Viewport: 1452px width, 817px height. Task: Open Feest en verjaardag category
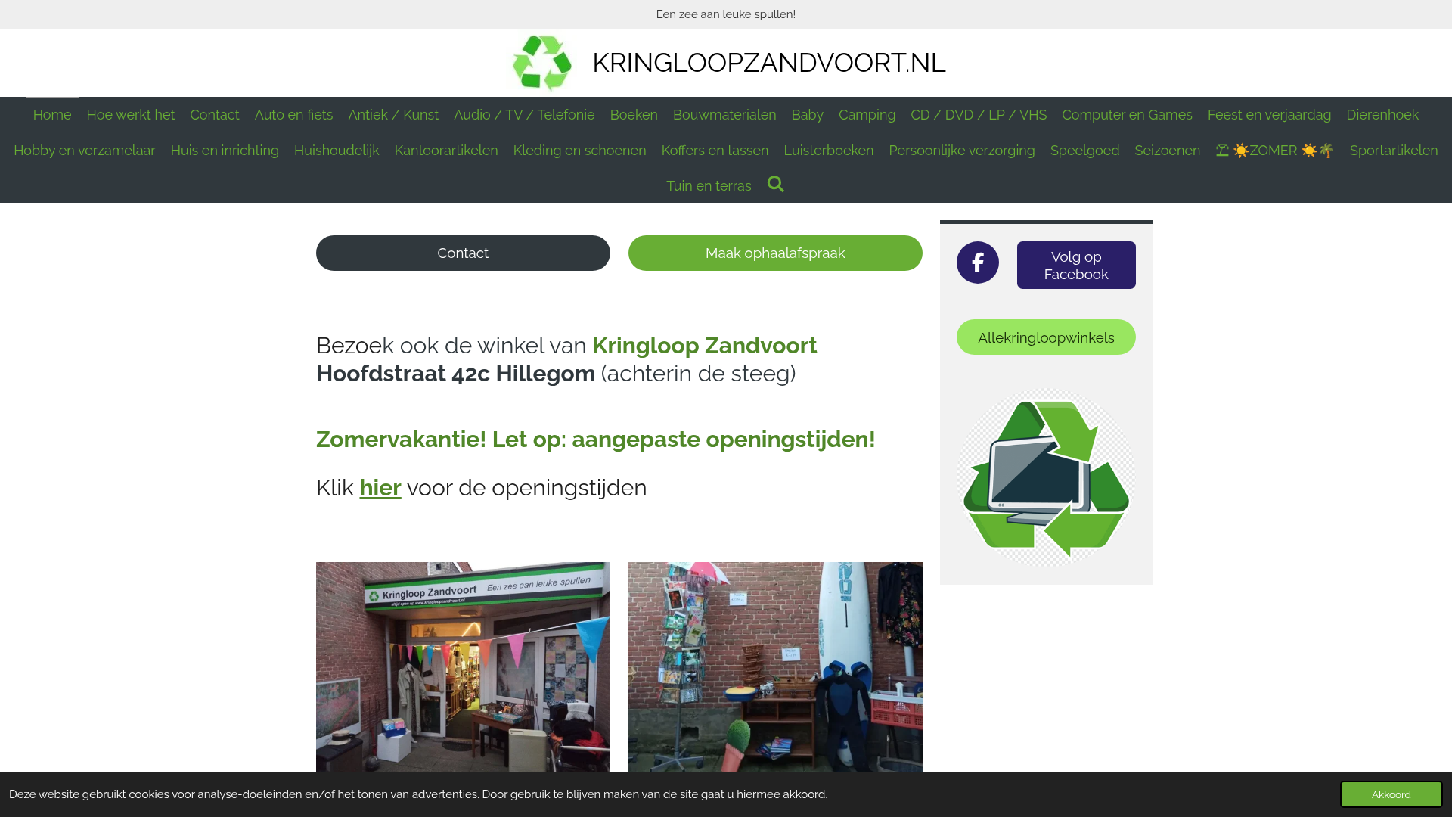click(1269, 115)
